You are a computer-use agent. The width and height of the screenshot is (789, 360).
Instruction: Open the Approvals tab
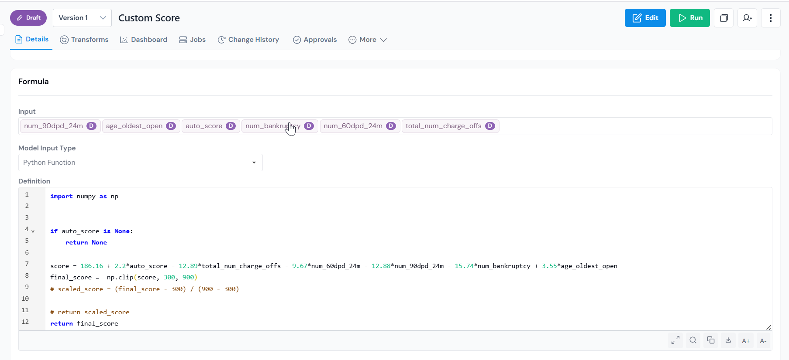(x=315, y=40)
